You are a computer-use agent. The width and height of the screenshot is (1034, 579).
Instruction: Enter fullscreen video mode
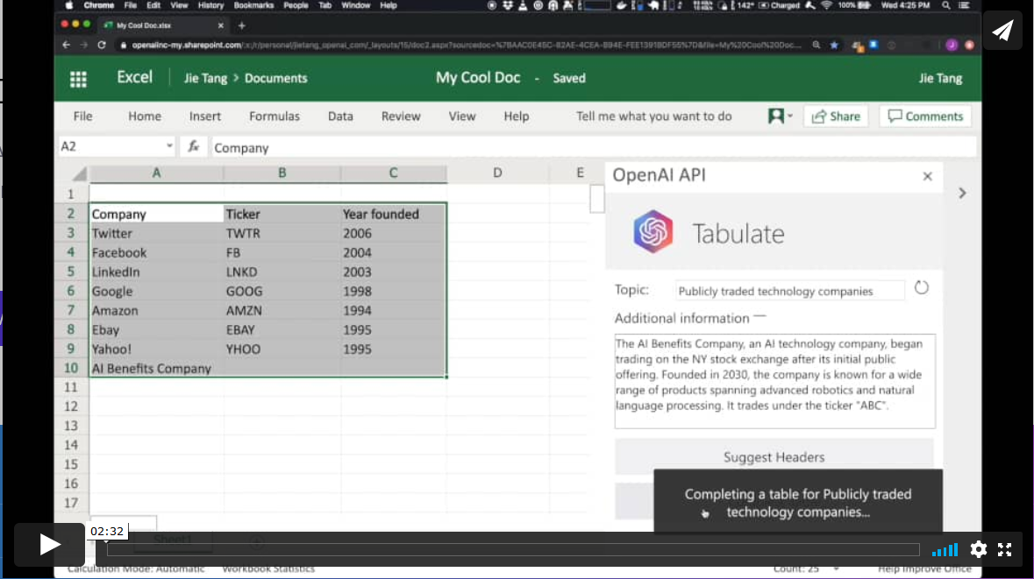click(x=1004, y=549)
